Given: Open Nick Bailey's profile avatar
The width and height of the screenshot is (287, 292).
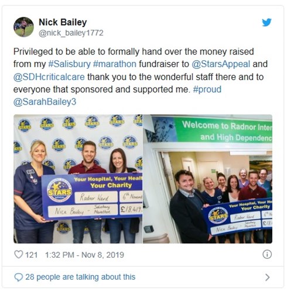Looking at the screenshot, I should pos(23,27).
